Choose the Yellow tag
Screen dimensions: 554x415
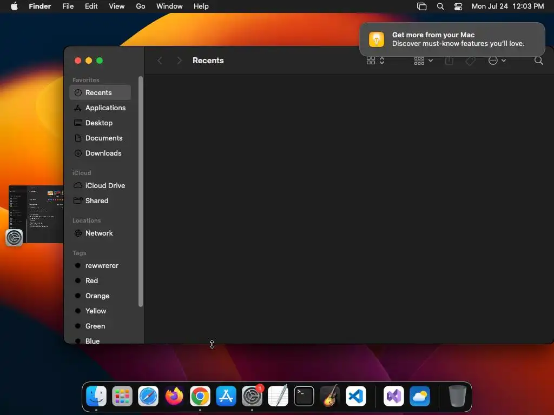pos(100,311)
